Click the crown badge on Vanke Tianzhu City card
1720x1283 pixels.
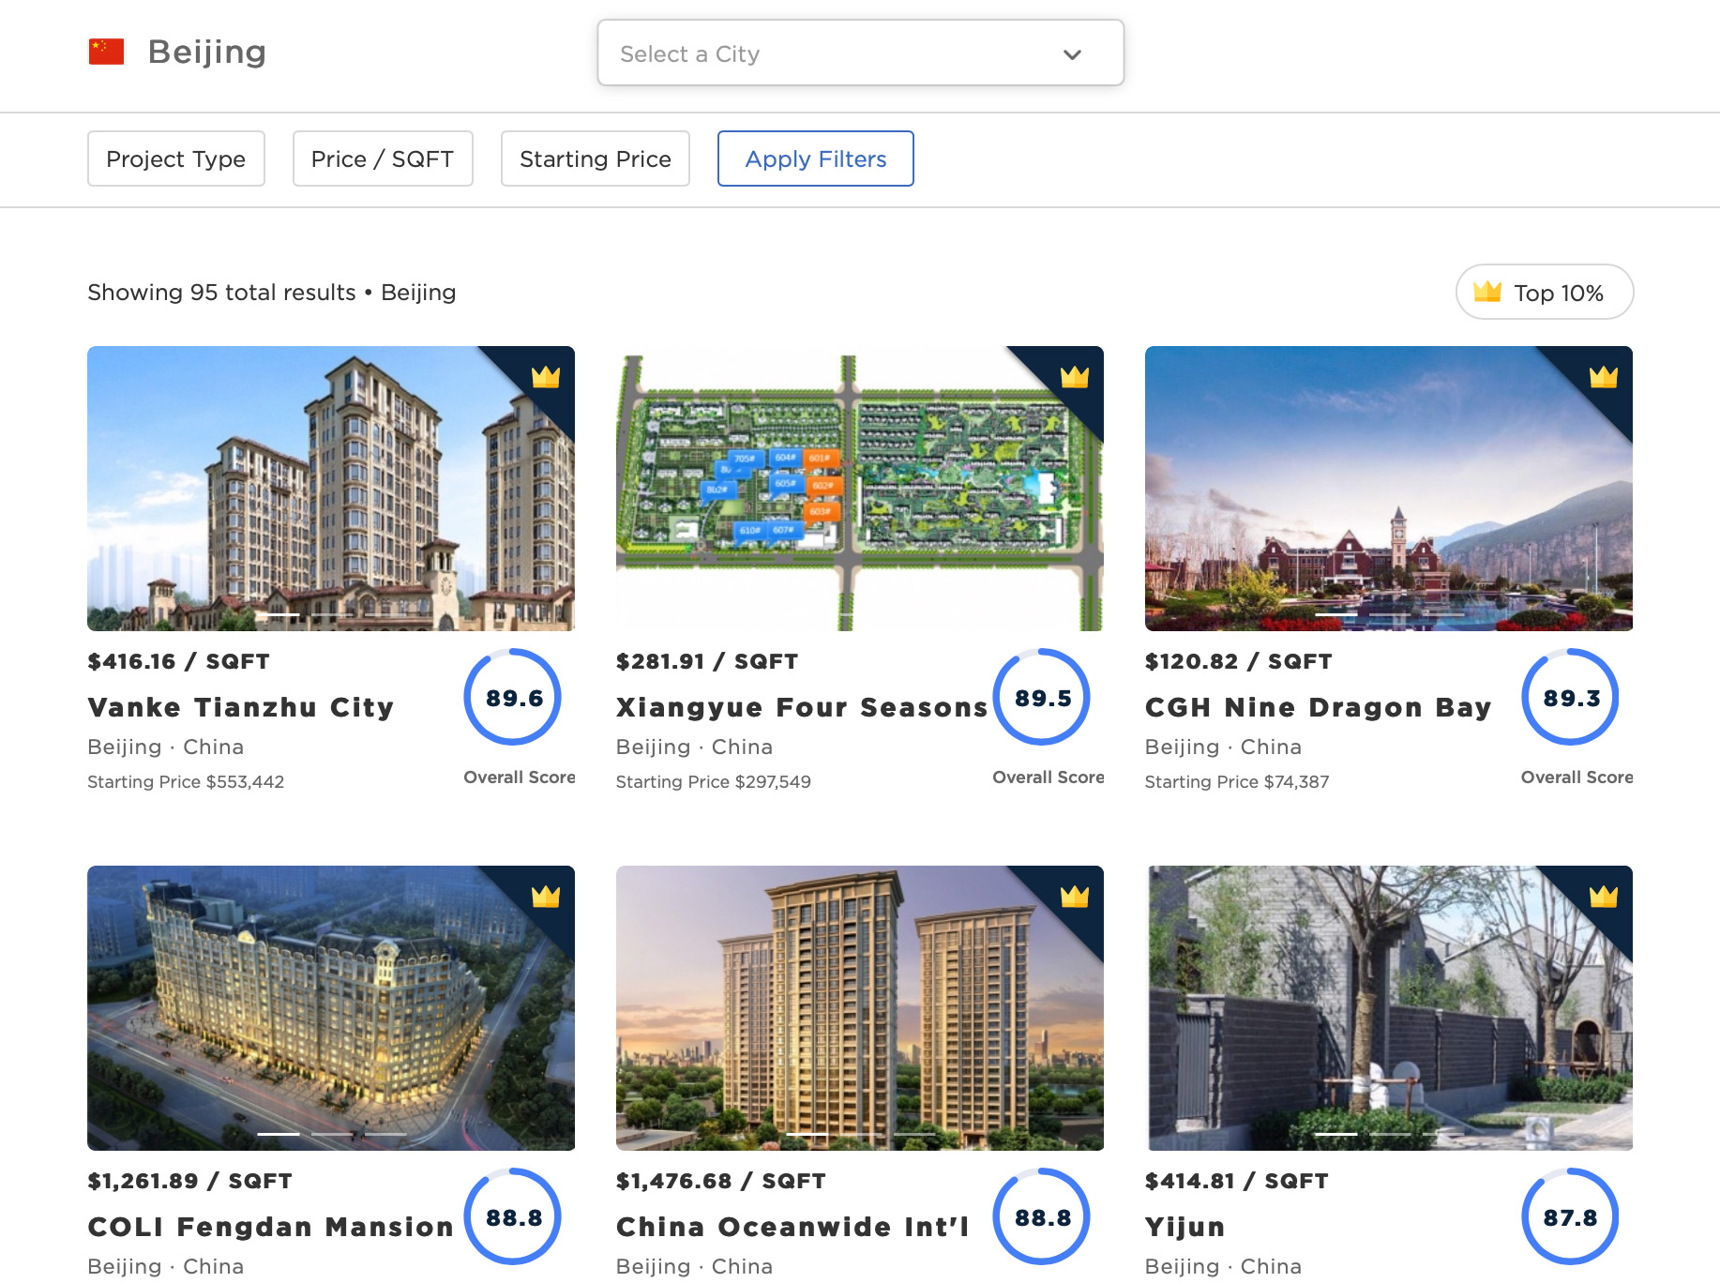pos(547,376)
